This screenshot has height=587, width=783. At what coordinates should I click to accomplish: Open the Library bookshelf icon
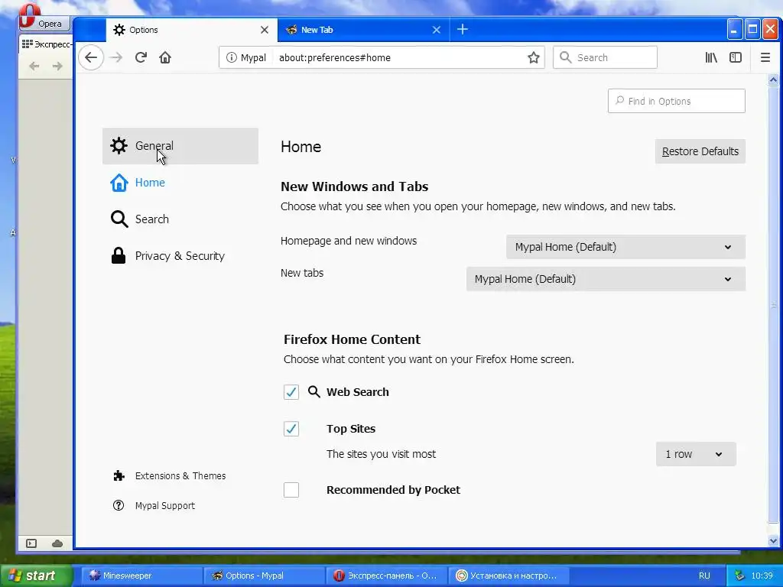[711, 57]
